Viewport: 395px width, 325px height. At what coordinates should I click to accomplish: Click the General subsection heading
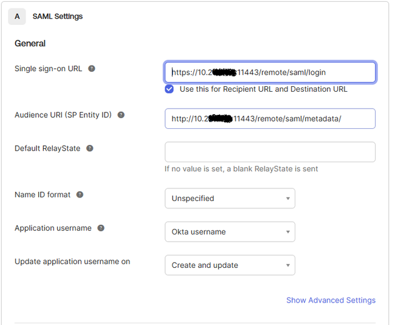[30, 43]
